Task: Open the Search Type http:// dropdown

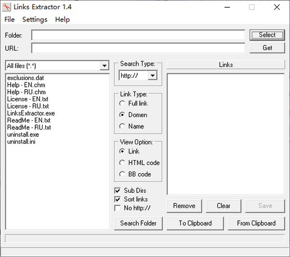Action: (153, 75)
